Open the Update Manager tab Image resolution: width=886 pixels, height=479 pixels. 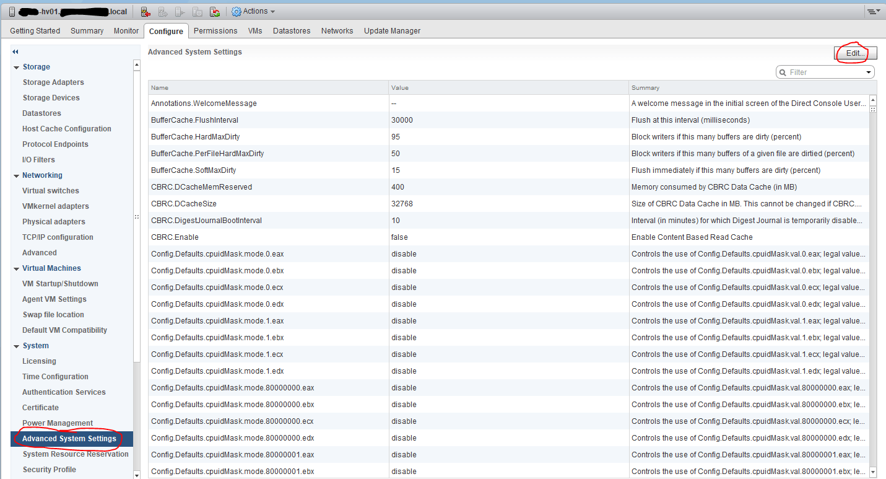click(x=392, y=31)
